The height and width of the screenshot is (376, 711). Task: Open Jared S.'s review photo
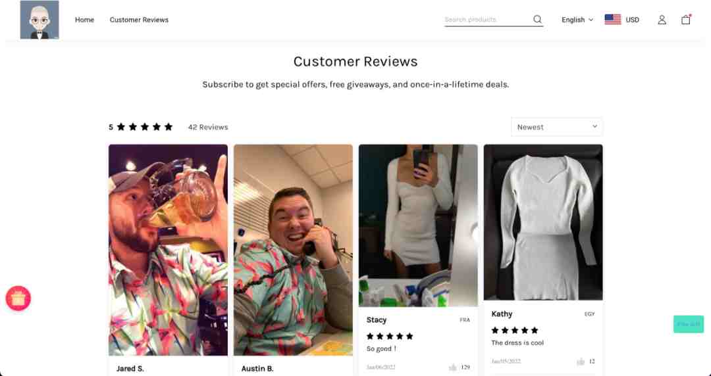(x=169, y=250)
